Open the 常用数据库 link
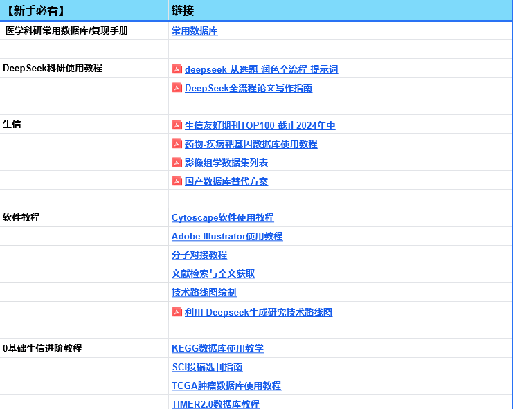 point(195,30)
